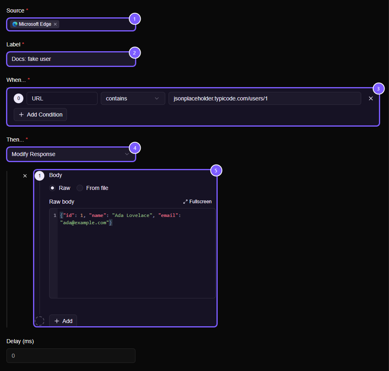The height and width of the screenshot is (371, 389).
Task: Click the 'Body' action heading
Action: coord(56,175)
